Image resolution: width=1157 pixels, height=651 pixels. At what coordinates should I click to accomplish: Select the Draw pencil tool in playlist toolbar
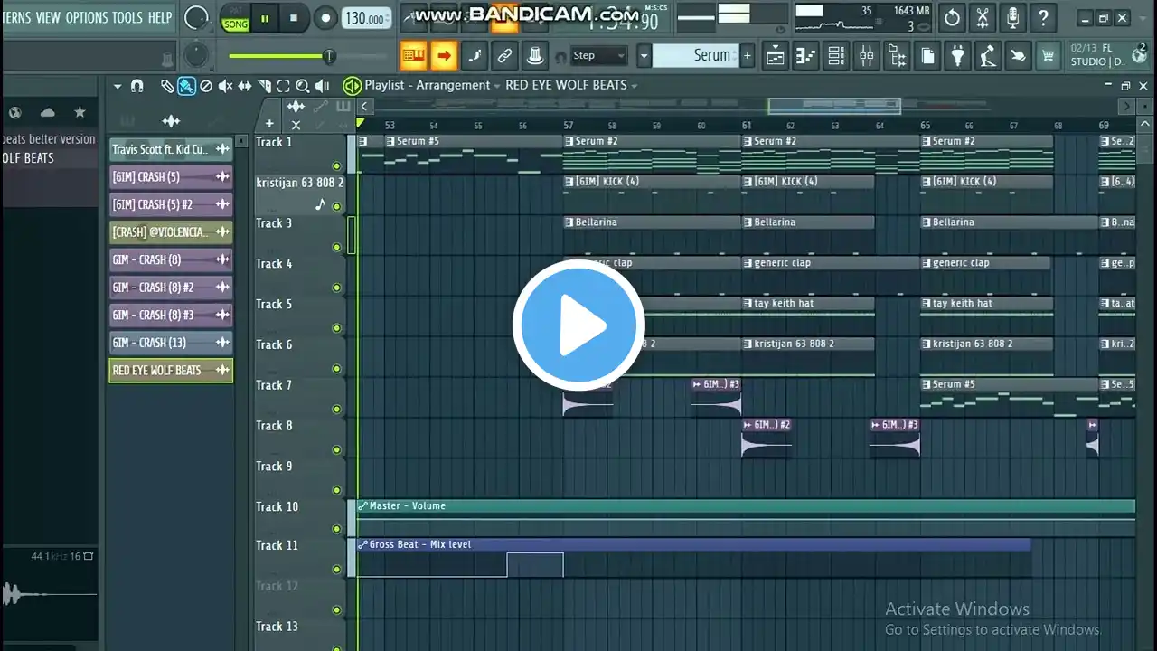pos(167,86)
